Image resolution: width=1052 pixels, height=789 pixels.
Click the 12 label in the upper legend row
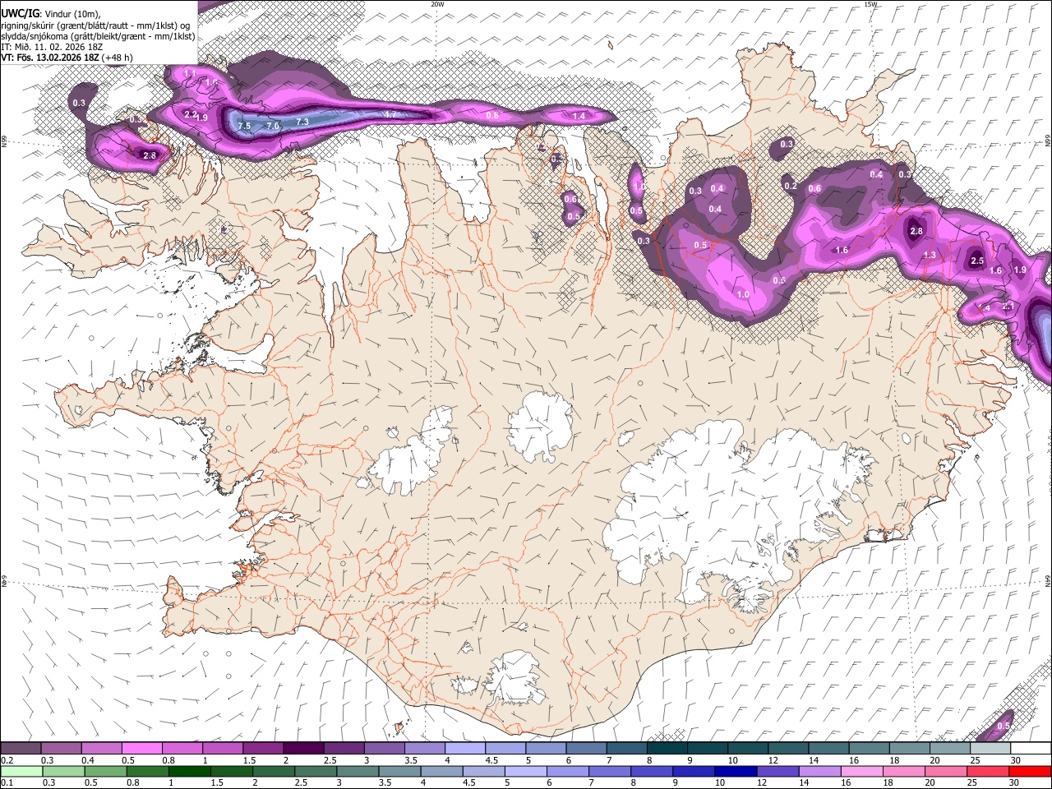pyautogui.click(x=773, y=760)
